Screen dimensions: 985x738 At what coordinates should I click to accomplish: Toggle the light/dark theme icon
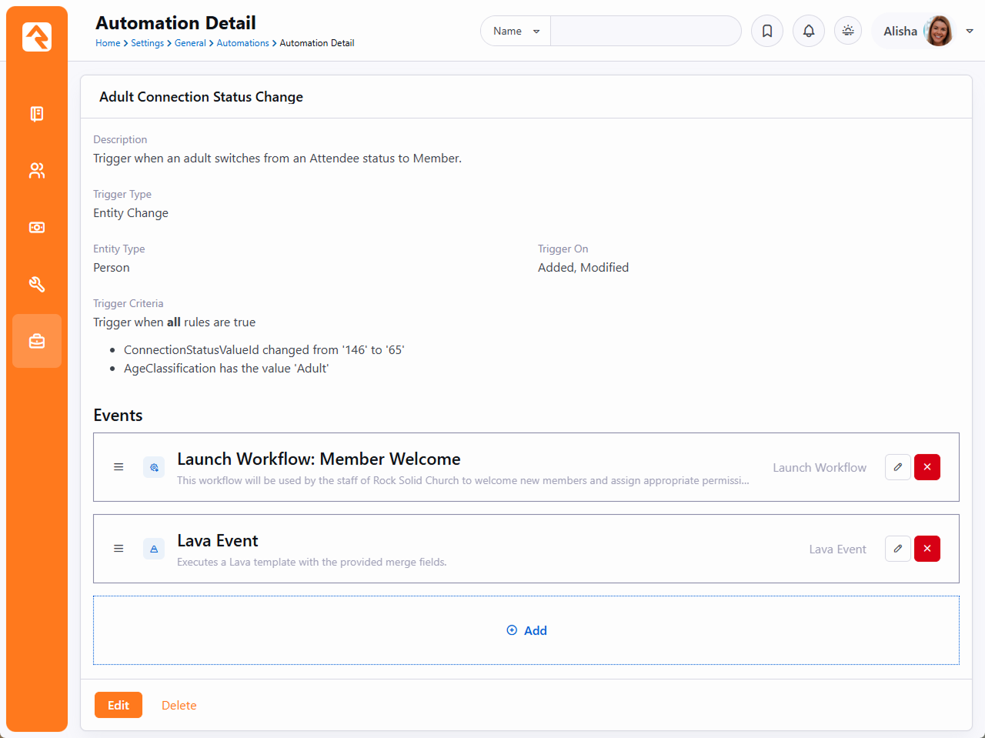tap(848, 31)
